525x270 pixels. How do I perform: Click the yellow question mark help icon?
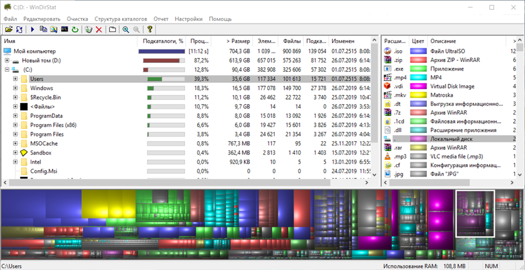click(150, 29)
